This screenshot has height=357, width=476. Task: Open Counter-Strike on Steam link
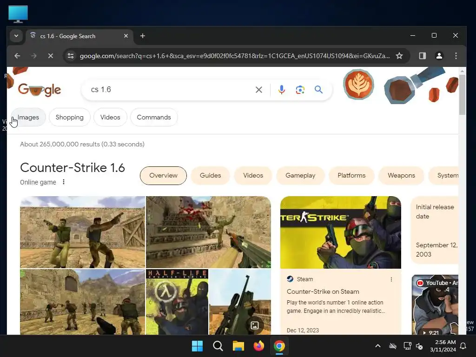coord(323,292)
